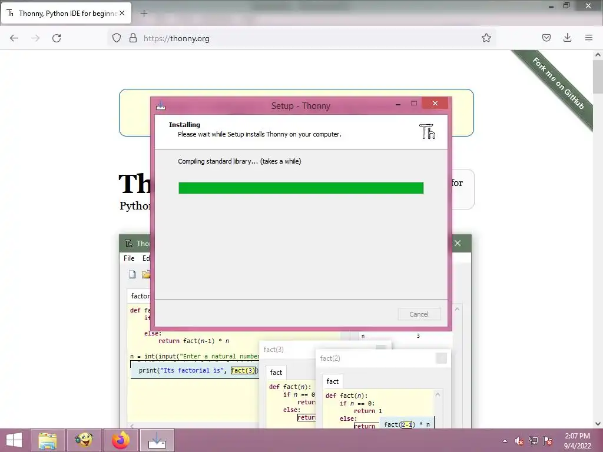Click the highlighted fact(3) expression
Image resolution: width=603 pixels, height=452 pixels.
[x=243, y=371]
